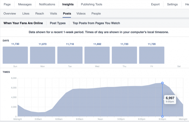The image size is (189, 122).
Task: Click the 3:00pm axis label
Action: tap(121, 119)
